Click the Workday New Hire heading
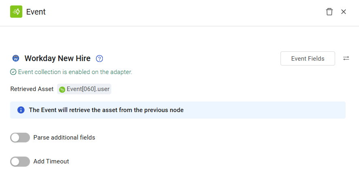The image size is (359, 178). pos(57,58)
